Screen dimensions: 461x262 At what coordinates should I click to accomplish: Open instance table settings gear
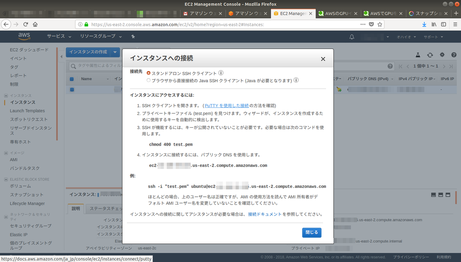[x=442, y=54]
